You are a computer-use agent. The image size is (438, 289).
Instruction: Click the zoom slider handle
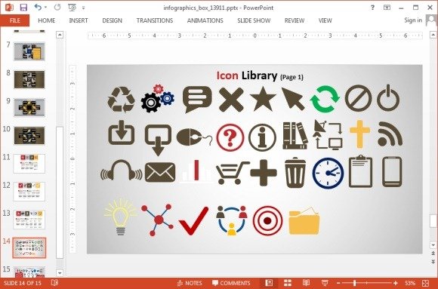pos(354,283)
